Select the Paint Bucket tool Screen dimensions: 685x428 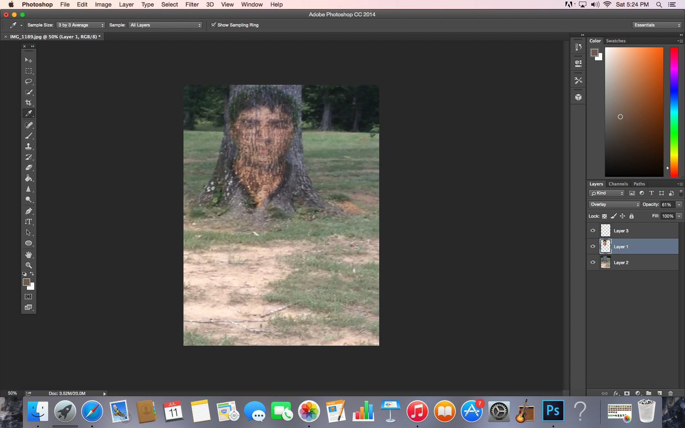point(29,178)
